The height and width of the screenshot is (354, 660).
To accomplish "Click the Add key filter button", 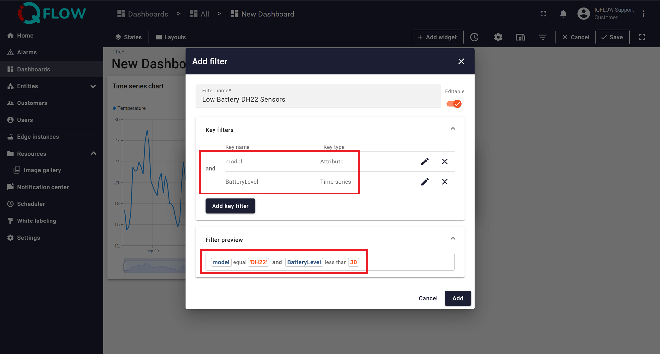I will [230, 206].
